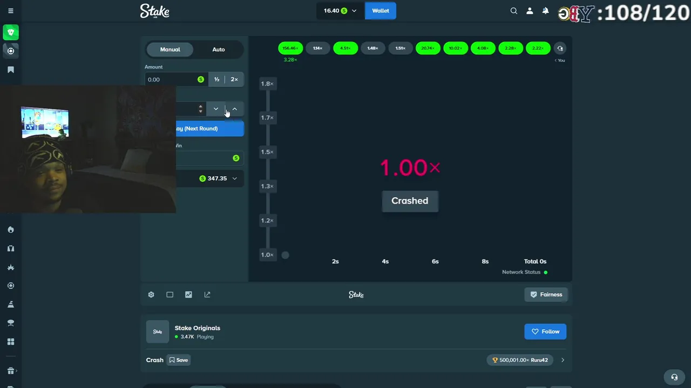Click the 3.47K Playing count
Viewport: 691px width, 388px height.
tap(194, 337)
